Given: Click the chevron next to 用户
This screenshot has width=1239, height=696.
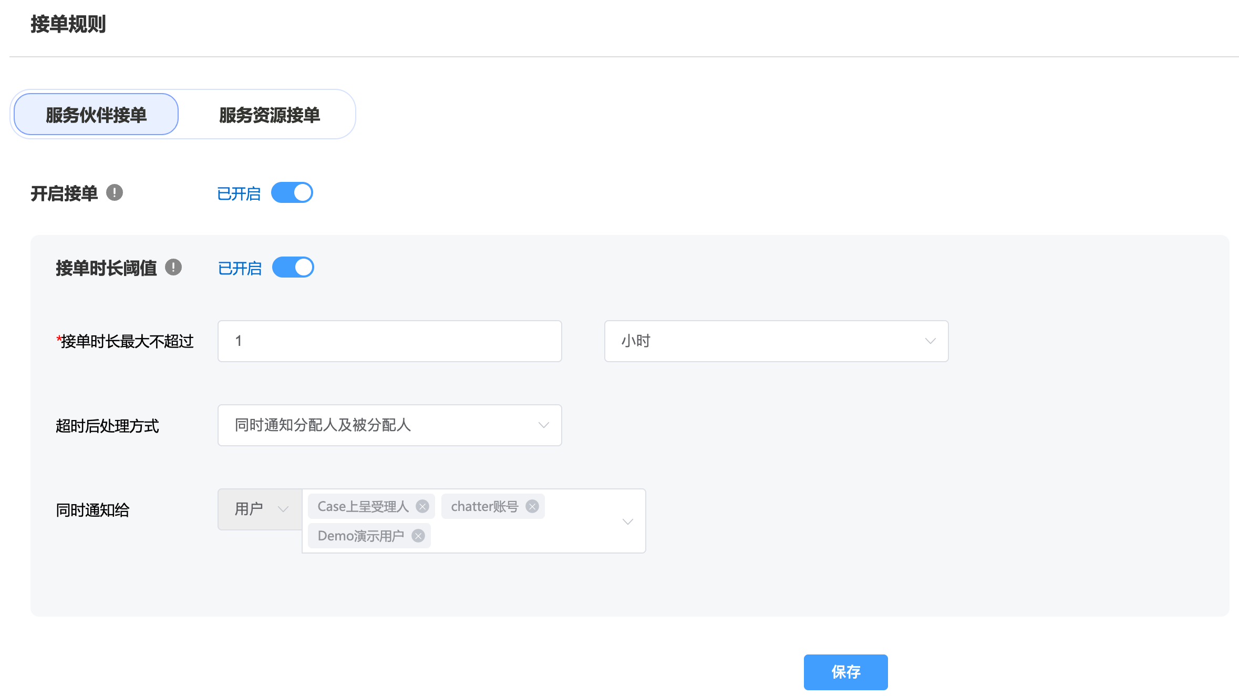Looking at the screenshot, I should pyautogui.click(x=283, y=509).
